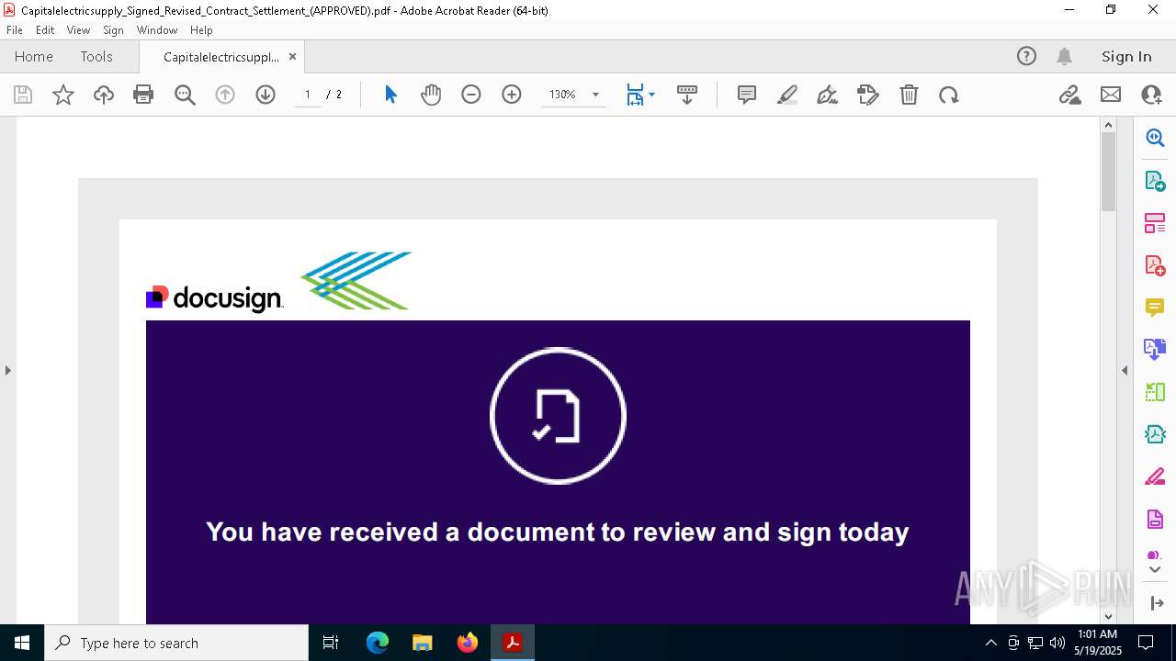Delete page with trash icon
The height and width of the screenshot is (661, 1176).
click(909, 95)
